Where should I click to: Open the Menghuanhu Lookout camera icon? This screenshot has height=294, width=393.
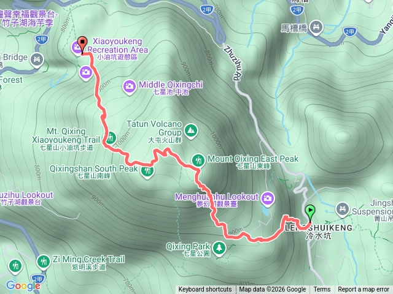pos(268,198)
